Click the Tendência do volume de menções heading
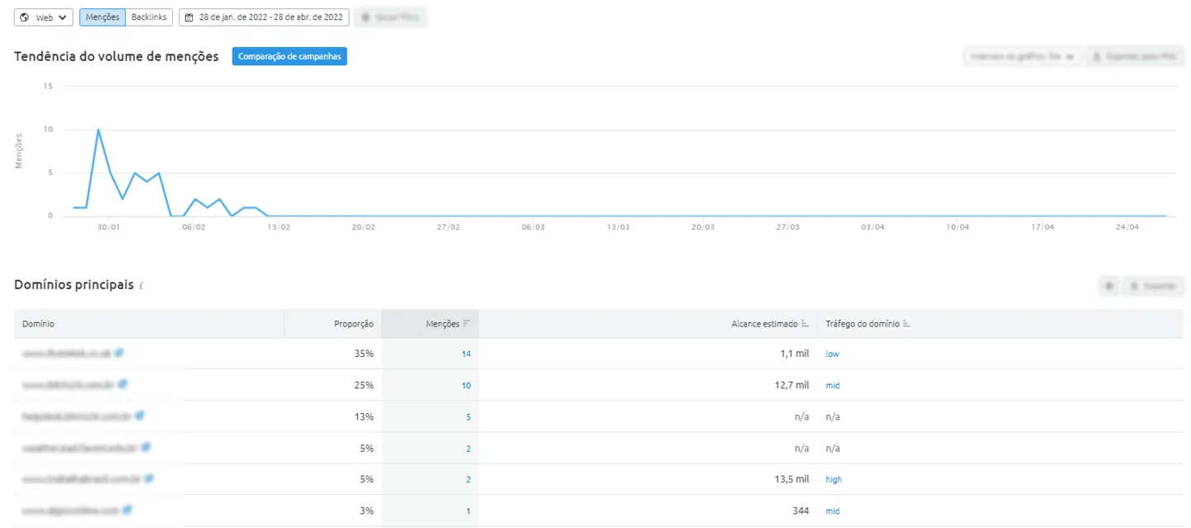The image size is (1191, 528). click(117, 56)
